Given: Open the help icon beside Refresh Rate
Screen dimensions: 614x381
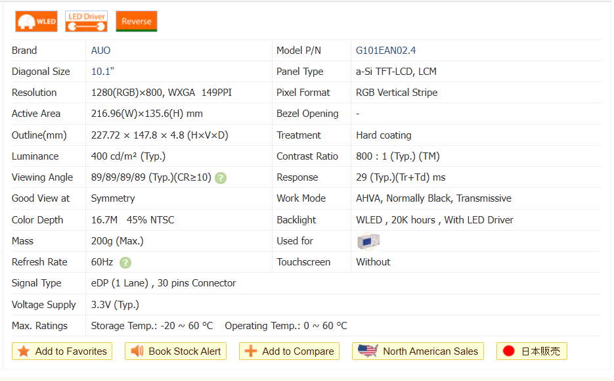Looking at the screenshot, I should click(125, 263).
